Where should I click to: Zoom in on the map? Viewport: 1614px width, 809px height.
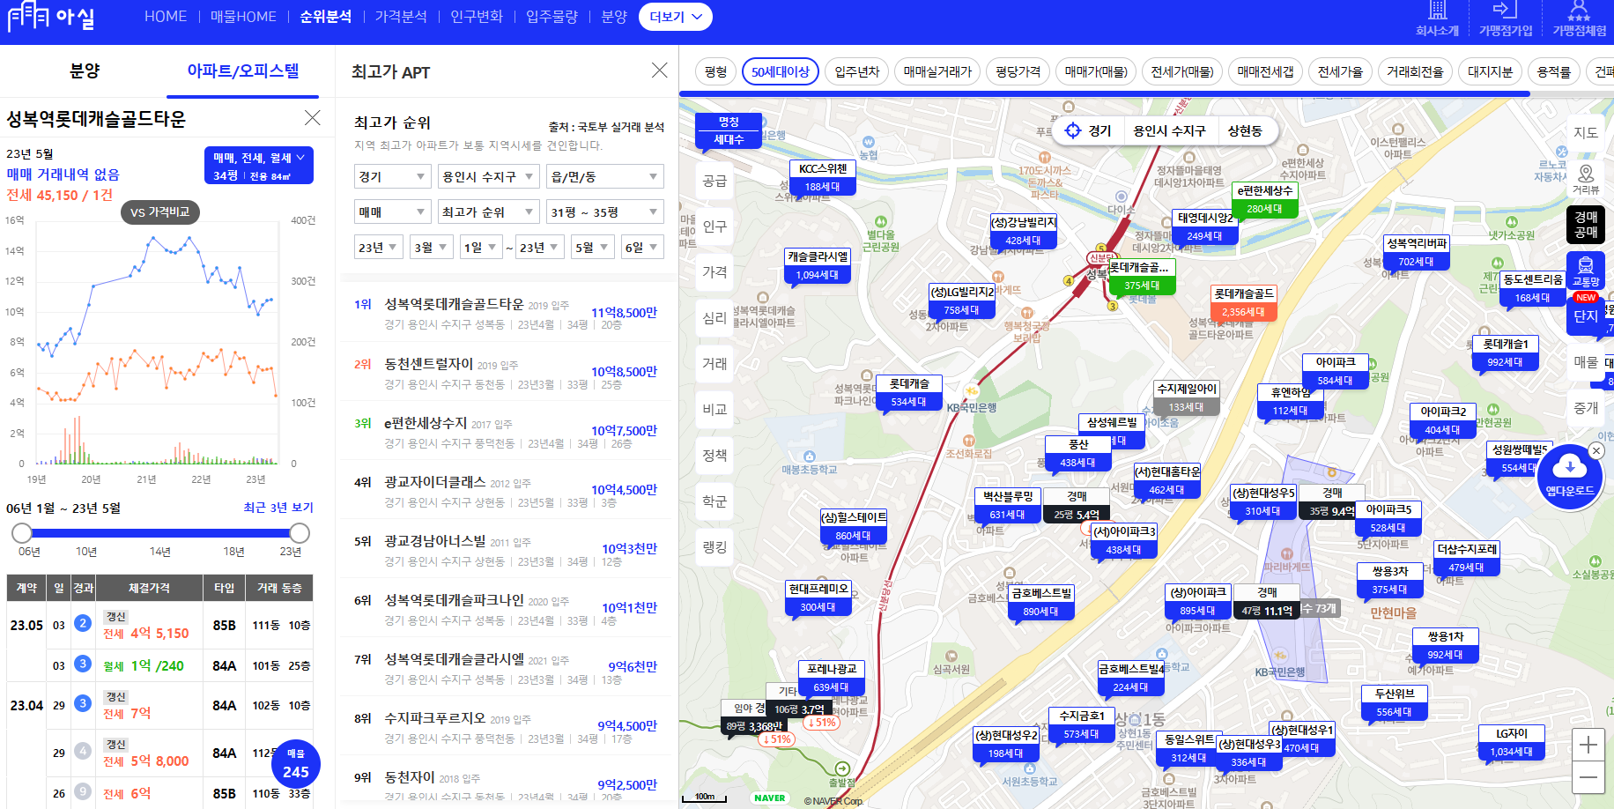(1588, 745)
